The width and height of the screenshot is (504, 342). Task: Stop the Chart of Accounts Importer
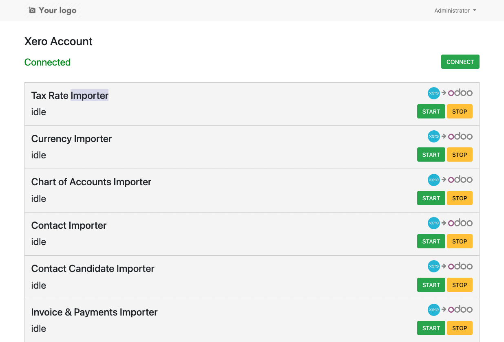(x=460, y=198)
